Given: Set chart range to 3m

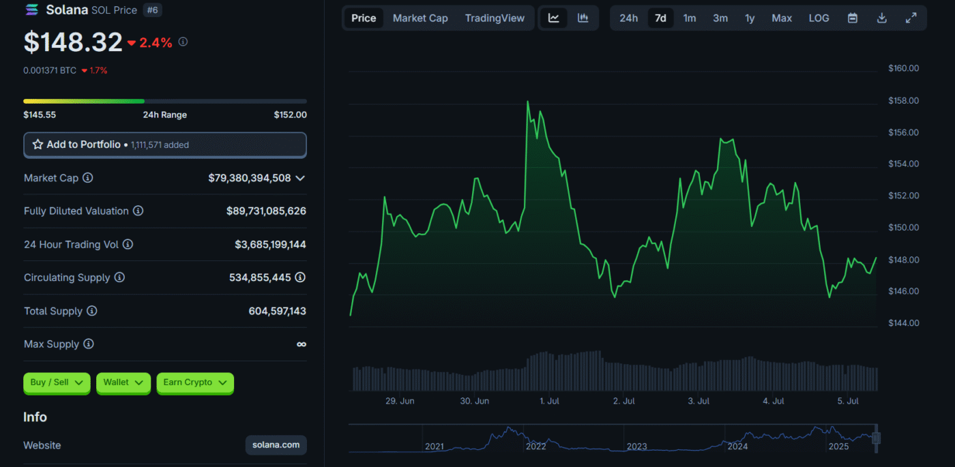Looking at the screenshot, I should point(720,18).
